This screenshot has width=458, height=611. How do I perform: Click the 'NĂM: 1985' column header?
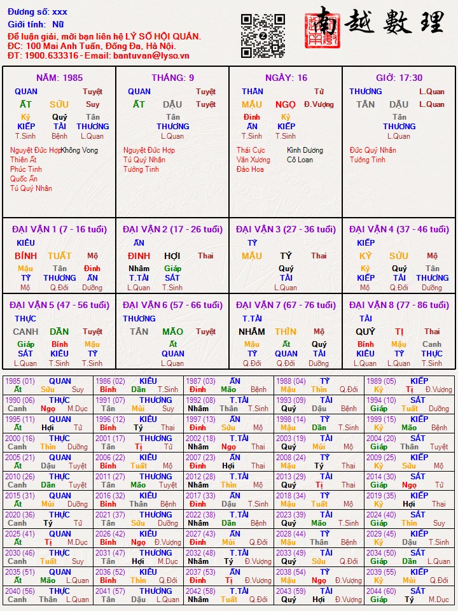[x=59, y=78]
